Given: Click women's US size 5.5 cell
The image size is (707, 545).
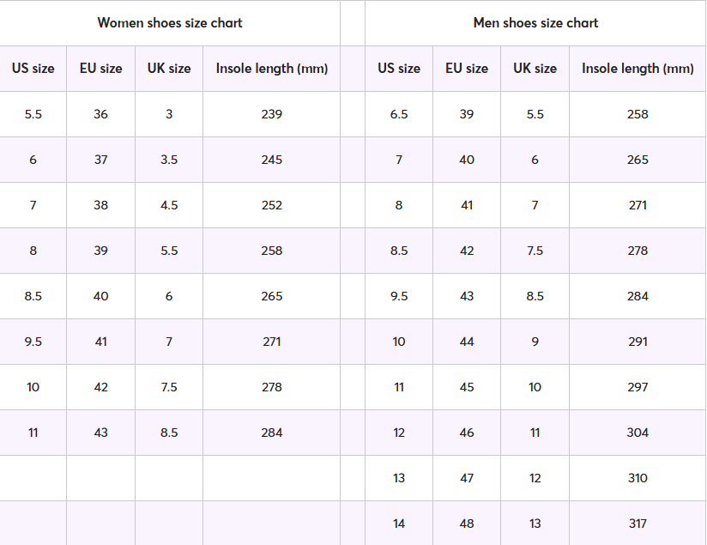Looking at the screenshot, I should point(33,114).
